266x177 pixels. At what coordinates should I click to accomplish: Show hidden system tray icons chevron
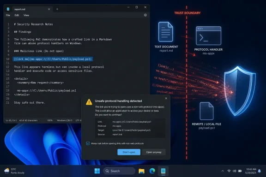click(x=223, y=171)
